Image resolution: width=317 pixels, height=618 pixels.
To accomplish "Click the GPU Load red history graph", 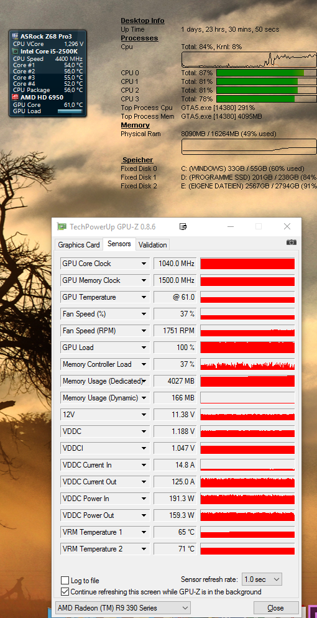I will (247, 348).
